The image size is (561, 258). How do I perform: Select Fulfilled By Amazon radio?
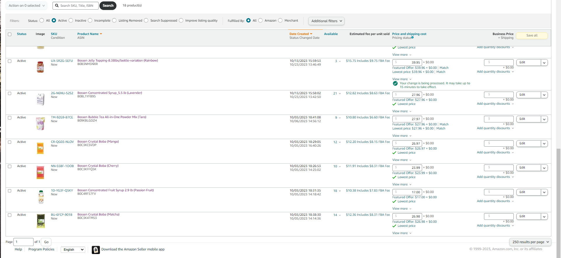click(261, 20)
